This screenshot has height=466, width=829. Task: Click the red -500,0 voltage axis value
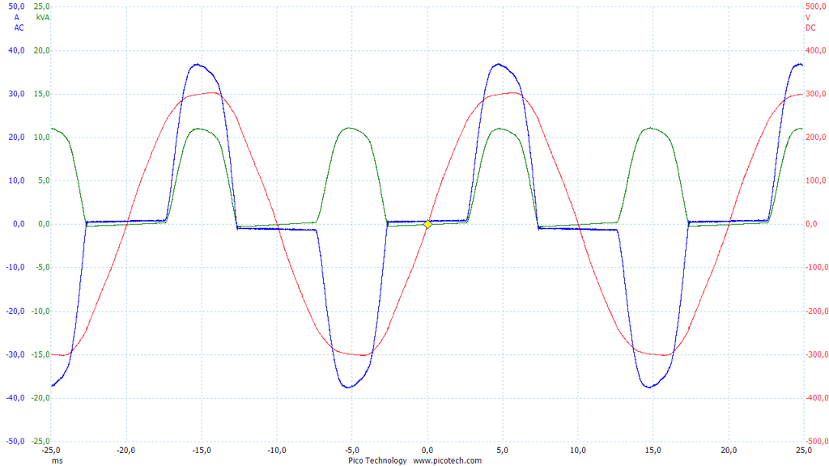[x=814, y=441]
